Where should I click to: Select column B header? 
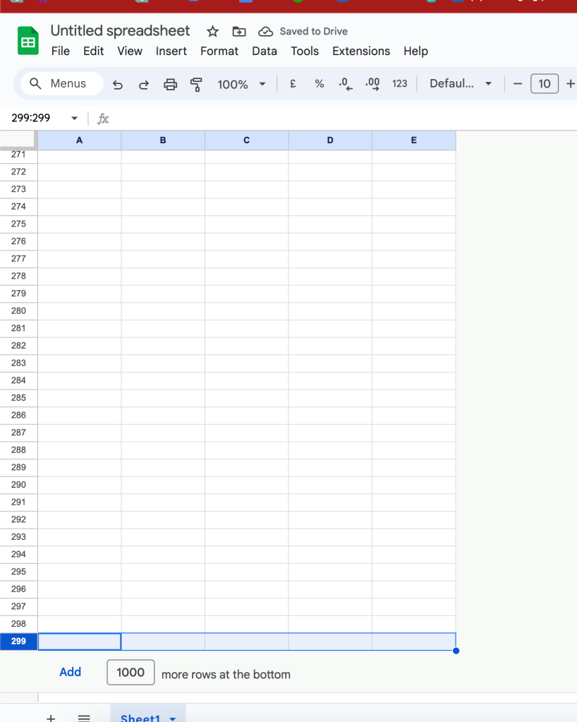click(x=163, y=140)
